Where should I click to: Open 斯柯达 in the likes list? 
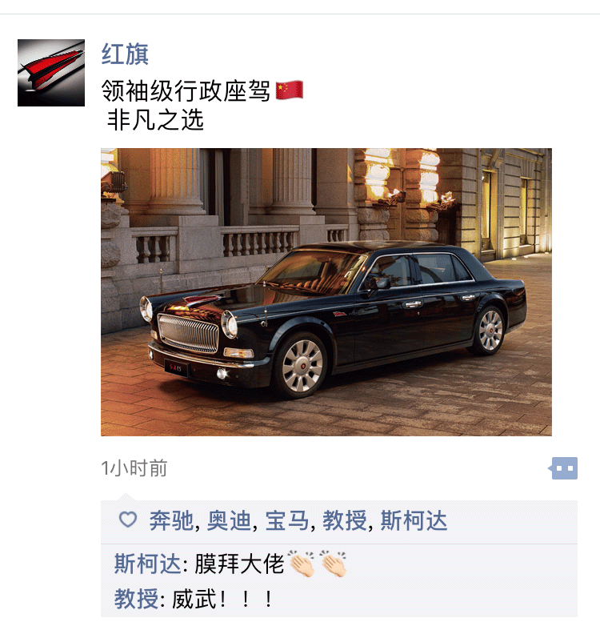[x=414, y=520]
